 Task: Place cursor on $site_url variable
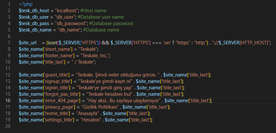click(27, 43)
